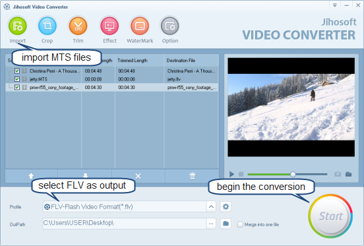Open the Trim scissors tool
The width and height of the screenshot is (364, 246).
coord(78,26)
